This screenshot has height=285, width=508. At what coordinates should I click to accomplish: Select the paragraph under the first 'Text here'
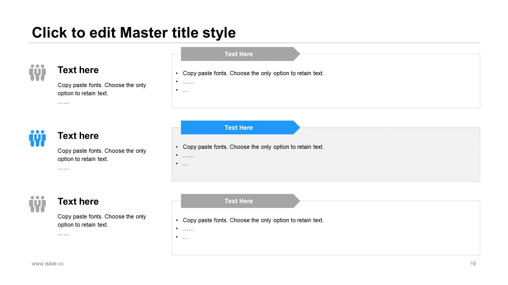[102, 93]
